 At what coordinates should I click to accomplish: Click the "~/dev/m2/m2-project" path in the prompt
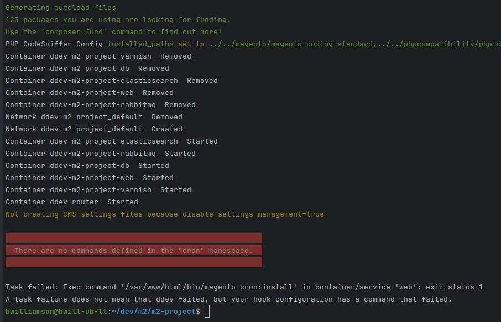click(155, 312)
